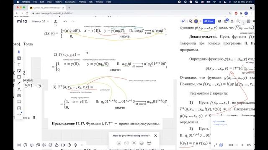The height and width of the screenshot is (150, 268).
Task: Select the Connection line arrow tool
Action: coord(19,83)
